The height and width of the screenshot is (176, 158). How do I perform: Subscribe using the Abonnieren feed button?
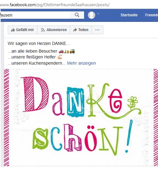pos(54,30)
